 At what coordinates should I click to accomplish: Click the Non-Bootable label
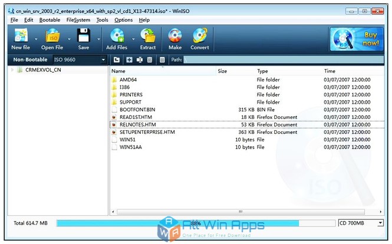coord(30,60)
